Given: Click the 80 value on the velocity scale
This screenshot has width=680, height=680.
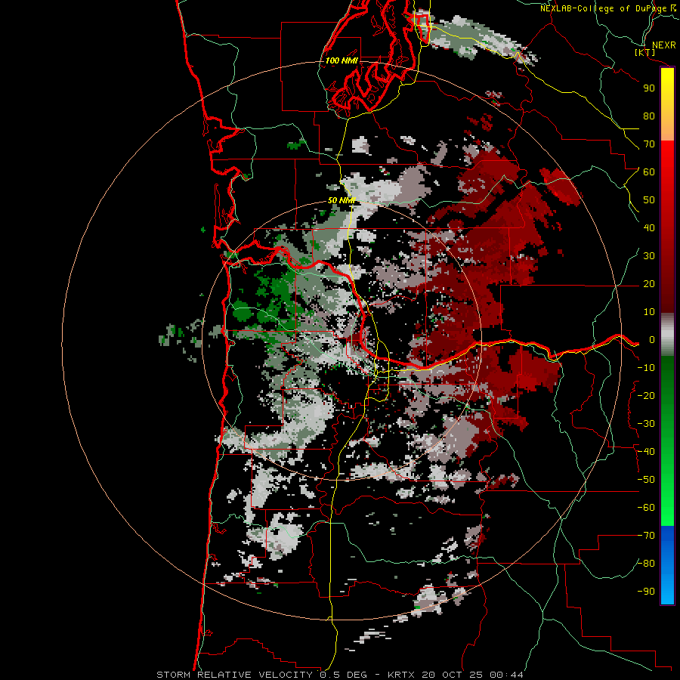Looking at the screenshot, I should (649, 116).
